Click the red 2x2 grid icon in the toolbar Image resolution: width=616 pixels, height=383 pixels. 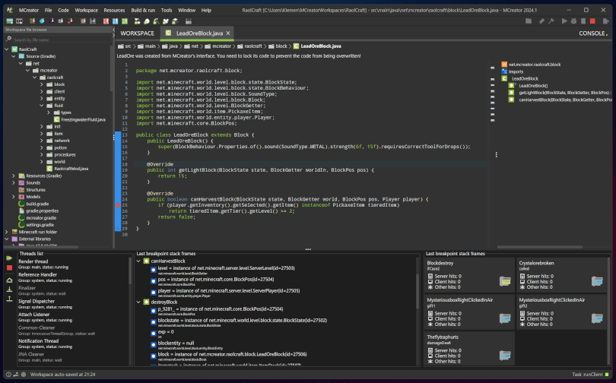[x=106, y=21]
